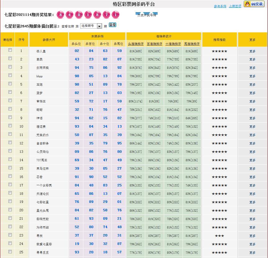Sort by 头准确排序 column header
Viewport: 268px width, 258px height.
[x=136, y=44]
